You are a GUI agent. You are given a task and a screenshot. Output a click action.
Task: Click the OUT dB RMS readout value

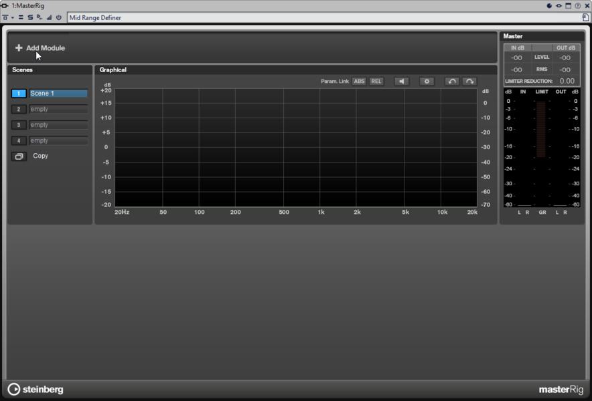click(565, 70)
